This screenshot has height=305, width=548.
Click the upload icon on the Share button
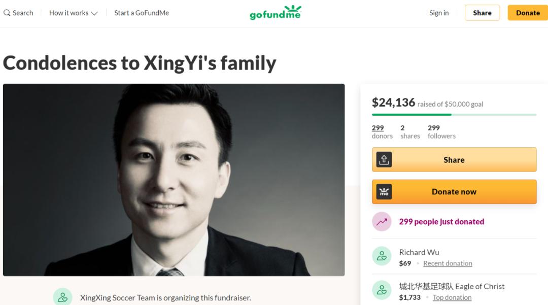(x=384, y=160)
